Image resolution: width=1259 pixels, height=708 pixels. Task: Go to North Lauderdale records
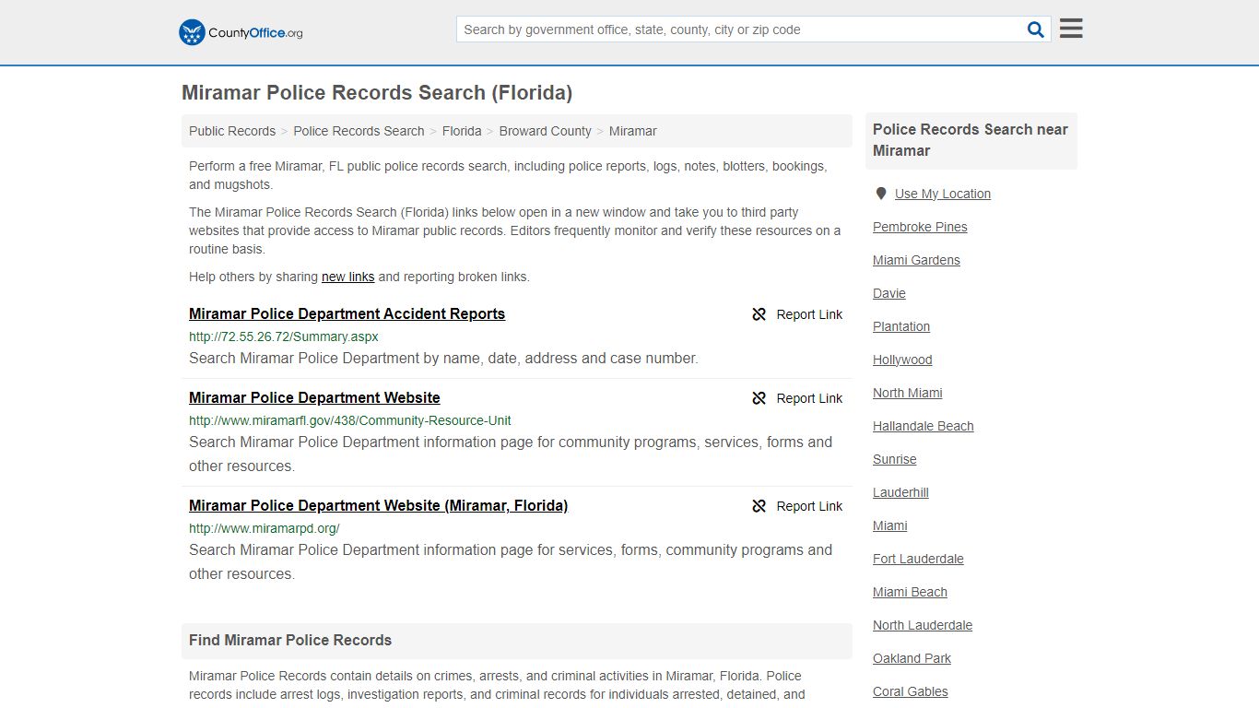pos(923,625)
